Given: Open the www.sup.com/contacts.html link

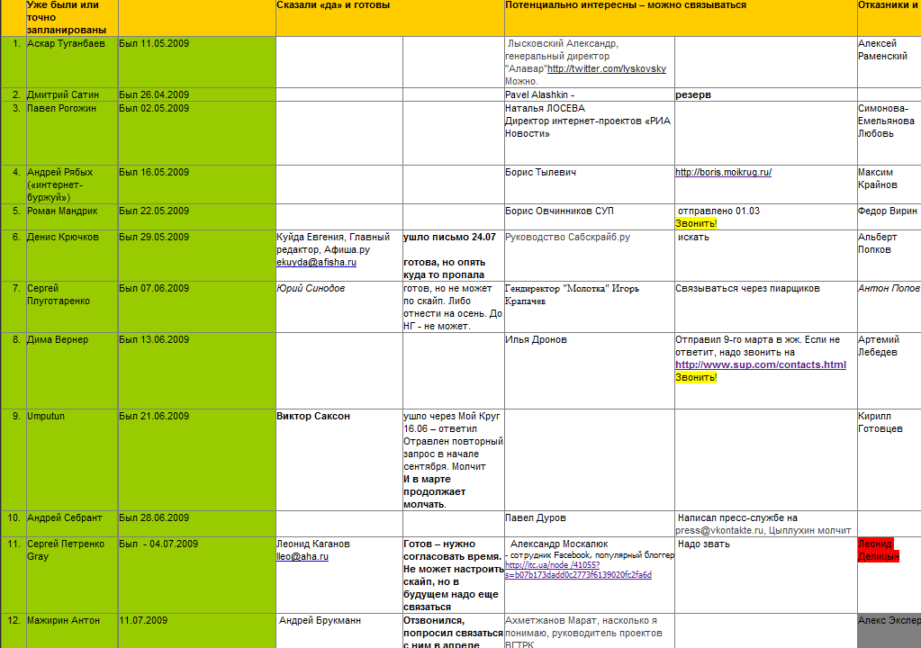Looking at the screenshot, I should click(761, 364).
